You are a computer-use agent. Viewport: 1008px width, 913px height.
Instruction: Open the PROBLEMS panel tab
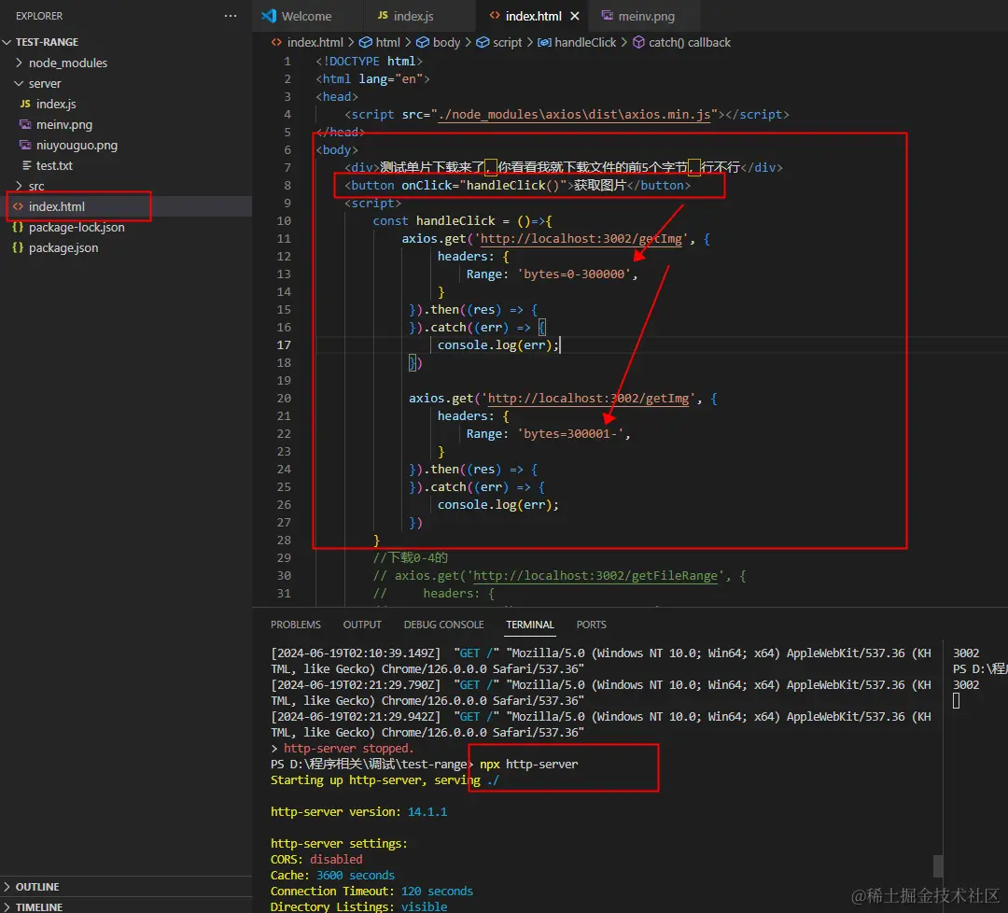[296, 625]
